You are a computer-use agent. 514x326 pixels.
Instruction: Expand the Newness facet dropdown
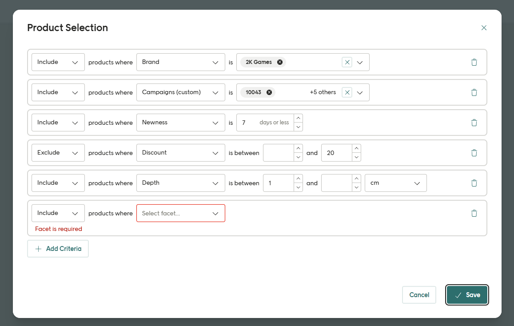[180, 123]
